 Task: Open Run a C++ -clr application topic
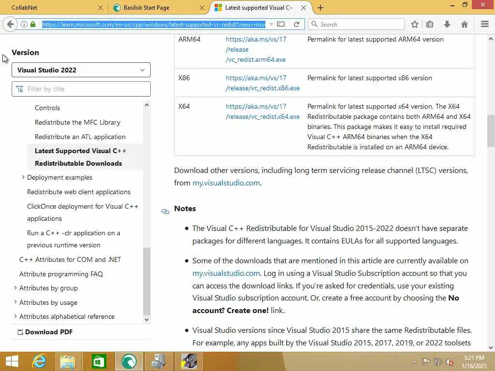[73, 239]
